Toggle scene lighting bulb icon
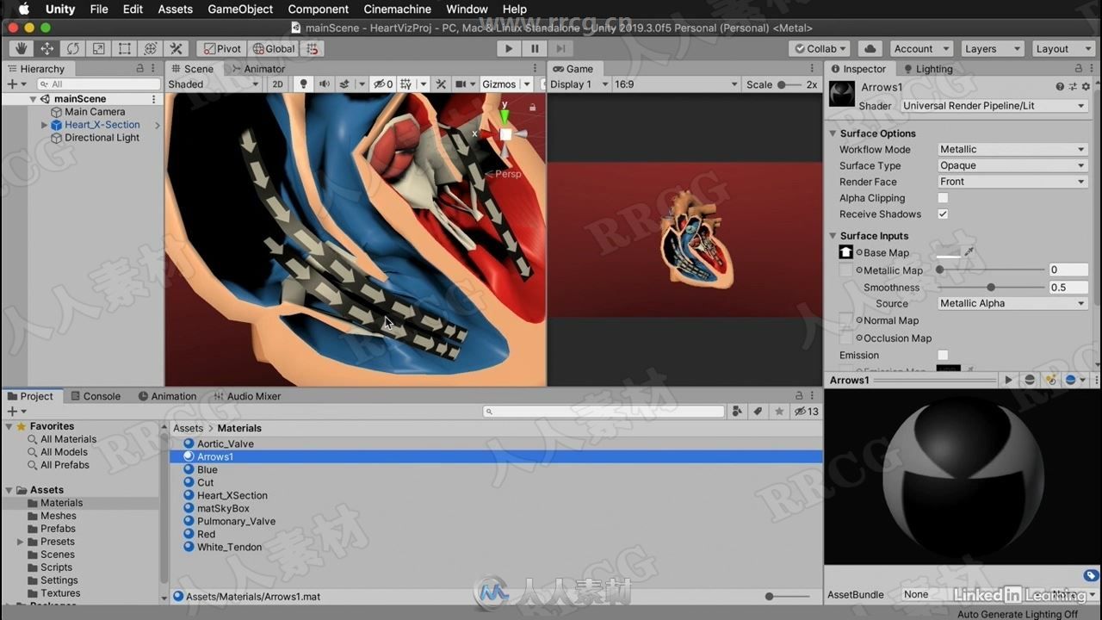The height and width of the screenshot is (620, 1102). tap(302, 84)
